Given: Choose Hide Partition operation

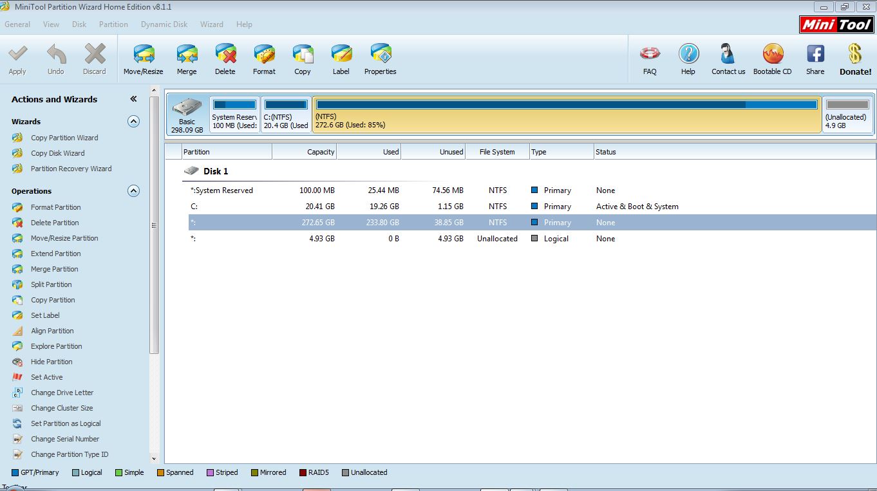Looking at the screenshot, I should (x=52, y=362).
